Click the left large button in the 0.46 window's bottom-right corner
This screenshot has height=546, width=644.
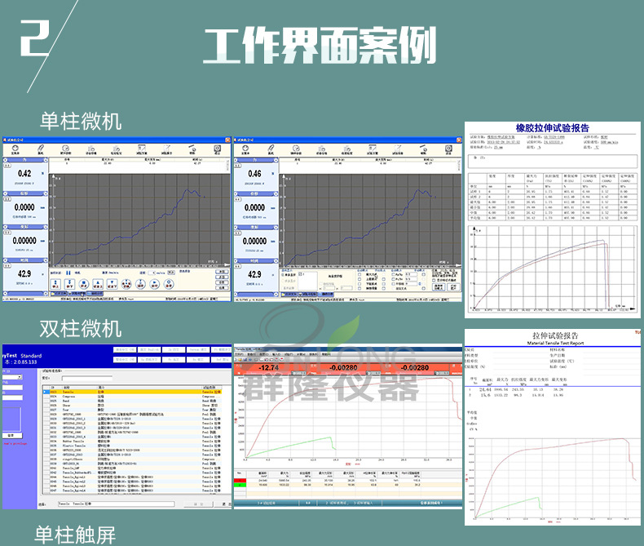pos(439,287)
